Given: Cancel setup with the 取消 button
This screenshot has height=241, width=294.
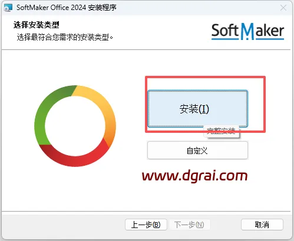Looking at the screenshot, I should click(262, 225).
